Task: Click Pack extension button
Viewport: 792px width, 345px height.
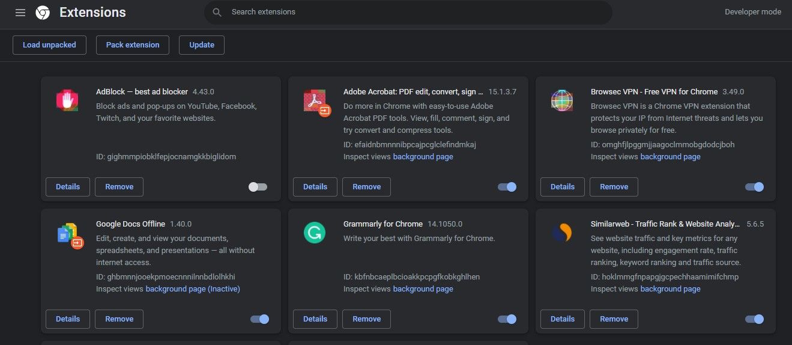Action: 133,45
